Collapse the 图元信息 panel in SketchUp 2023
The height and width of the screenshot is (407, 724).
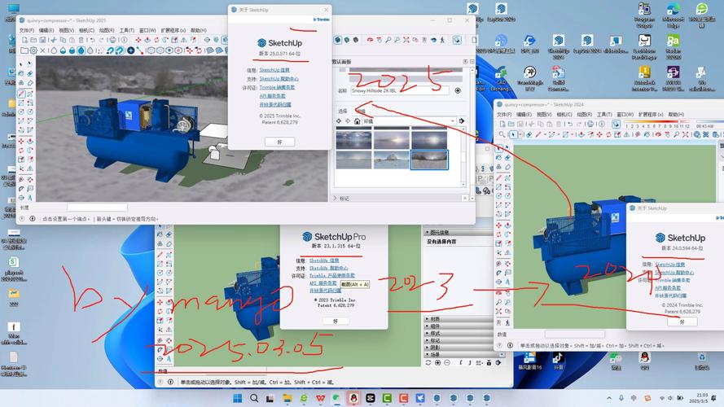[x=428, y=232]
